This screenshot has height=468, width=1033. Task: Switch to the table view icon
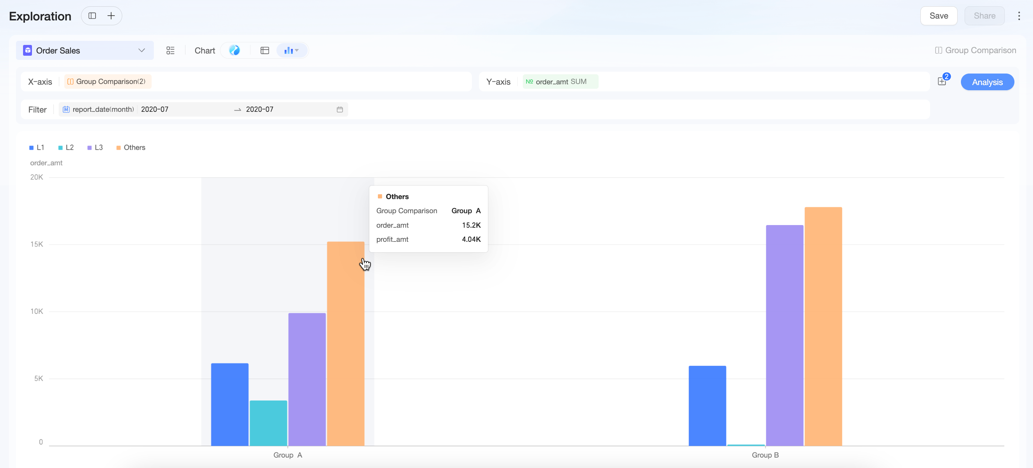(x=265, y=51)
